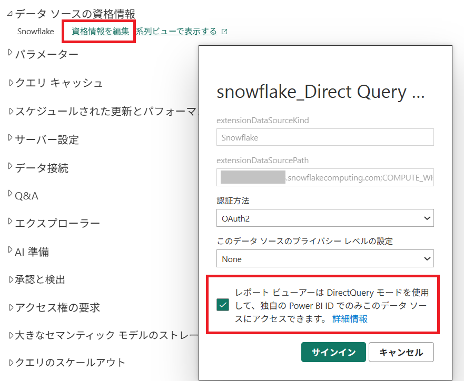Expand the スケジュールされた更新 section
Image resolution: width=464 pixels, height=381 pixels.
coord(11,111)
